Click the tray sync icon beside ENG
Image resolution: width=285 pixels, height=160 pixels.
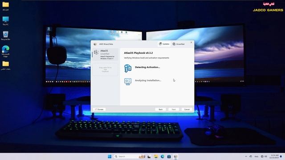251,156
